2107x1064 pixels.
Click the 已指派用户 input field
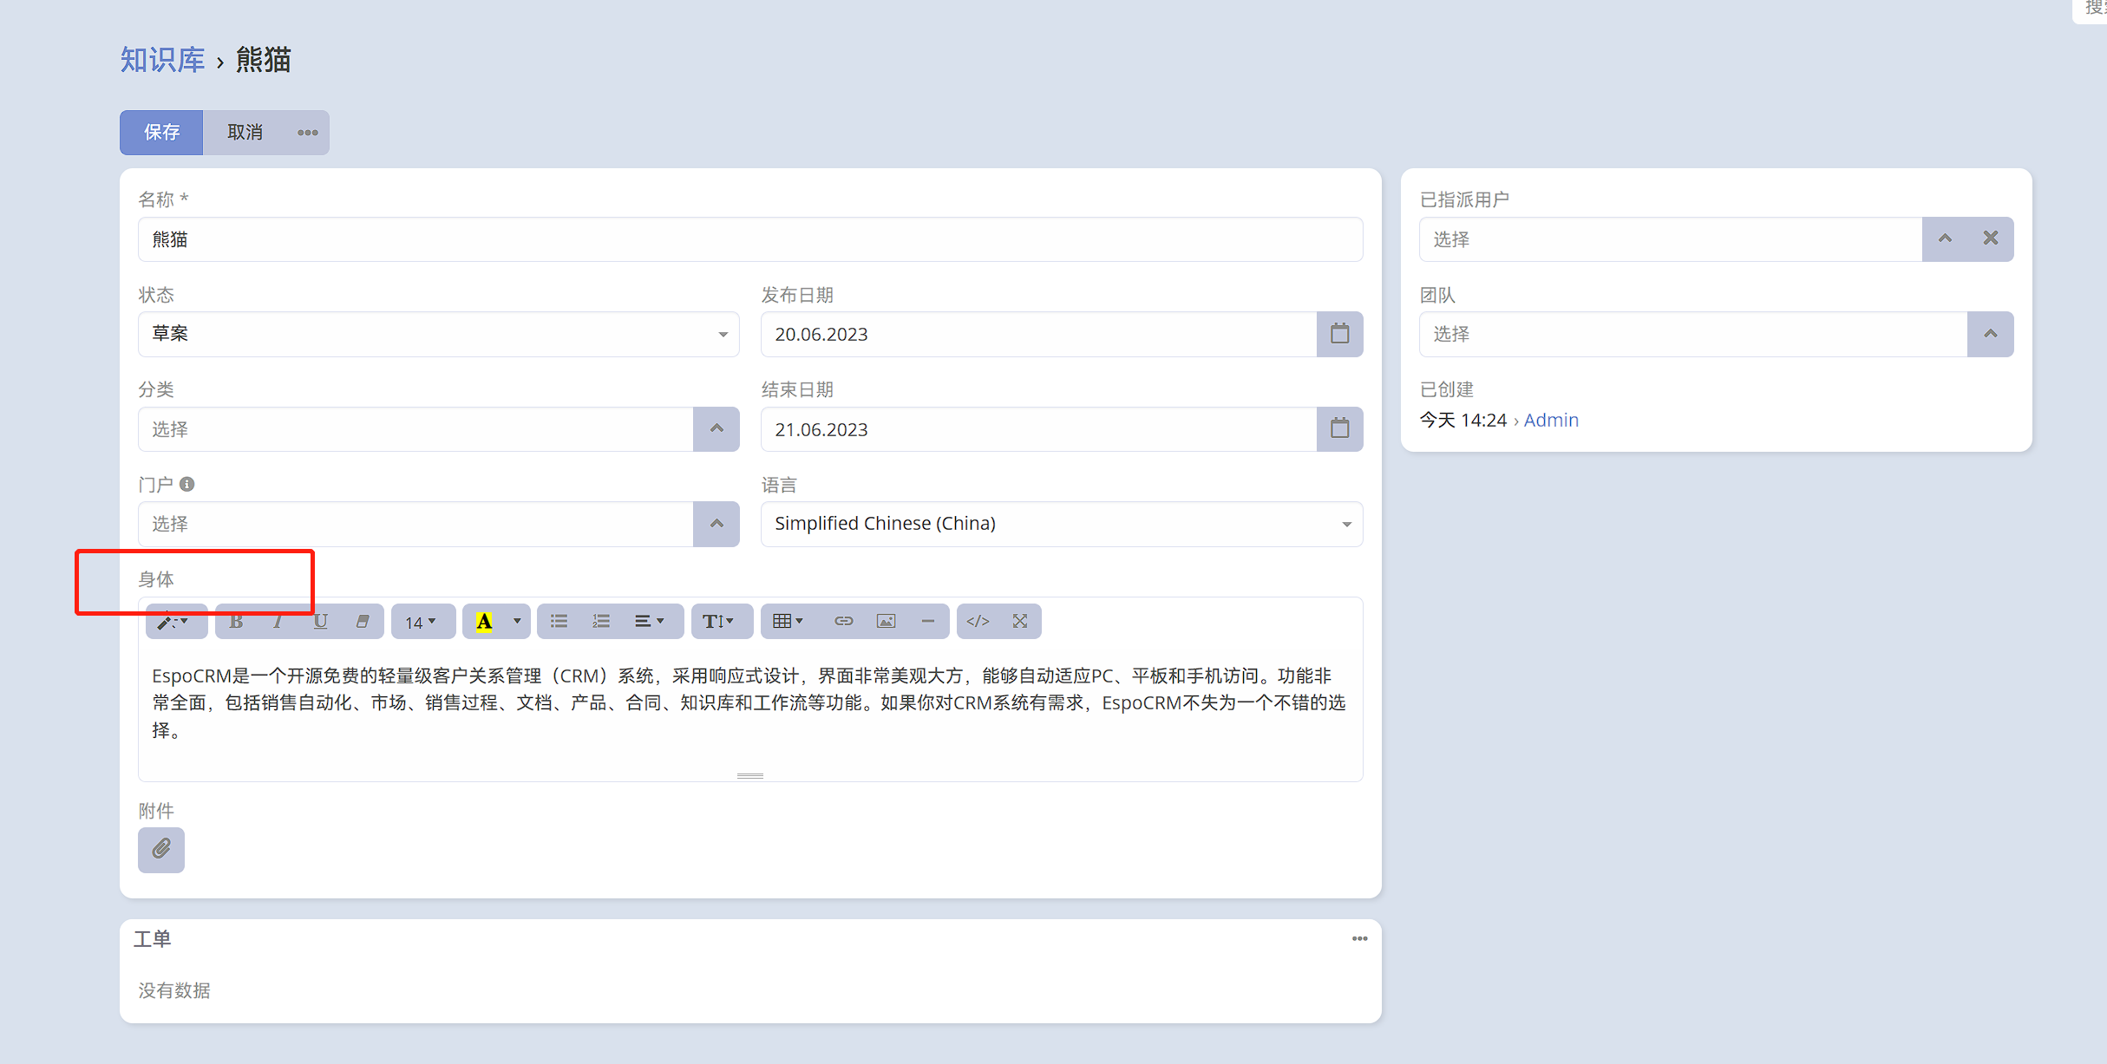(1671, 238)
